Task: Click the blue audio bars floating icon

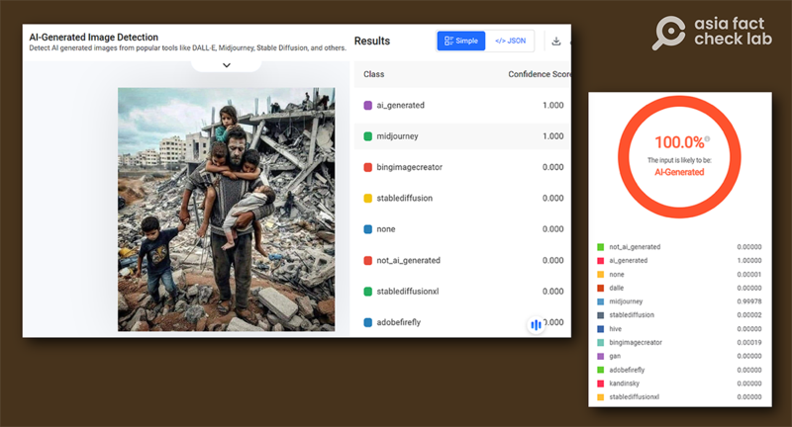Action: pyautogui.click(x=536, y=324)
